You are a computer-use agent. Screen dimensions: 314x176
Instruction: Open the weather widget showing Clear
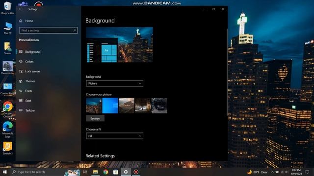point(258,172)
